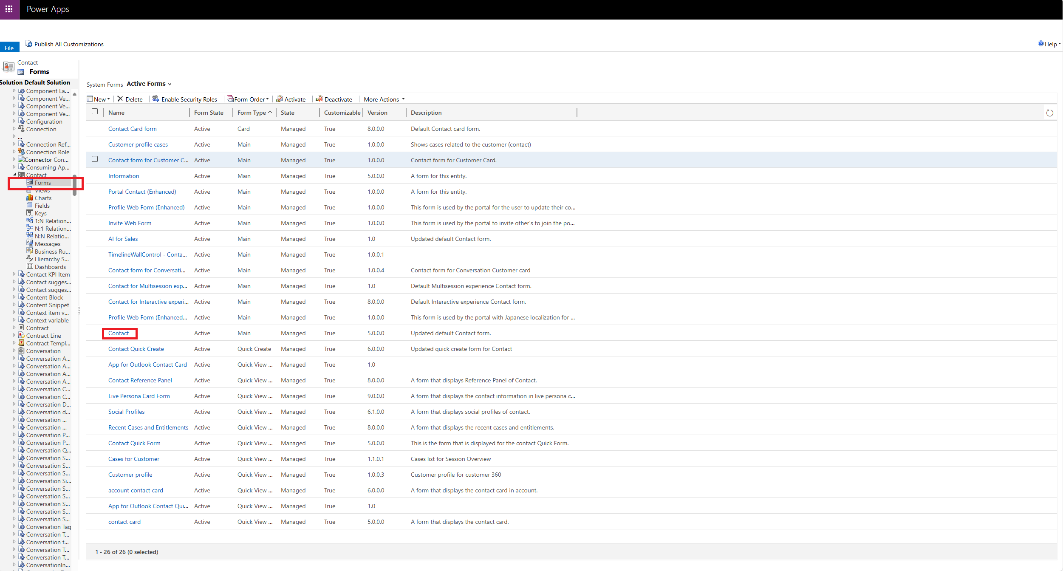The width and height of the screenshot is (1063, 571).
Task: Open the Information main form link
Action: pyautogui.click(x=124, y=176)
